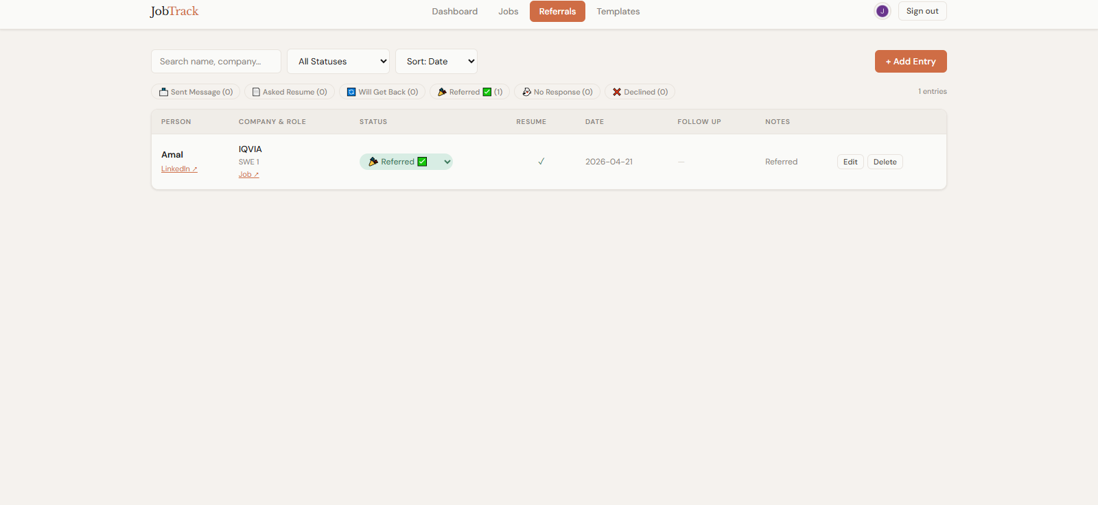Open the All Statuses filter dropdown

(338, 61)
